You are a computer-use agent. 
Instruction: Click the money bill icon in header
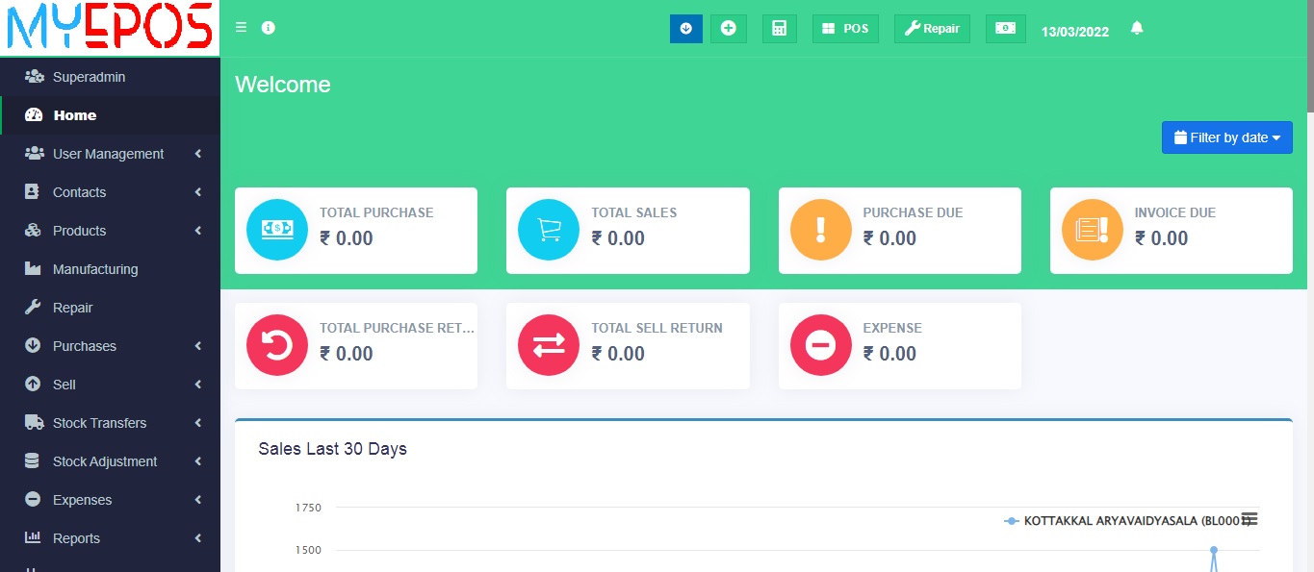coord(1006,29)
